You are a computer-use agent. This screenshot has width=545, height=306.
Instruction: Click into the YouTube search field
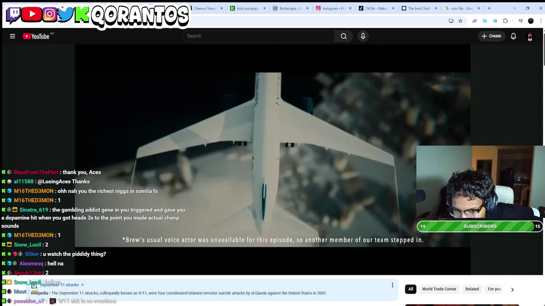(259, 36)
